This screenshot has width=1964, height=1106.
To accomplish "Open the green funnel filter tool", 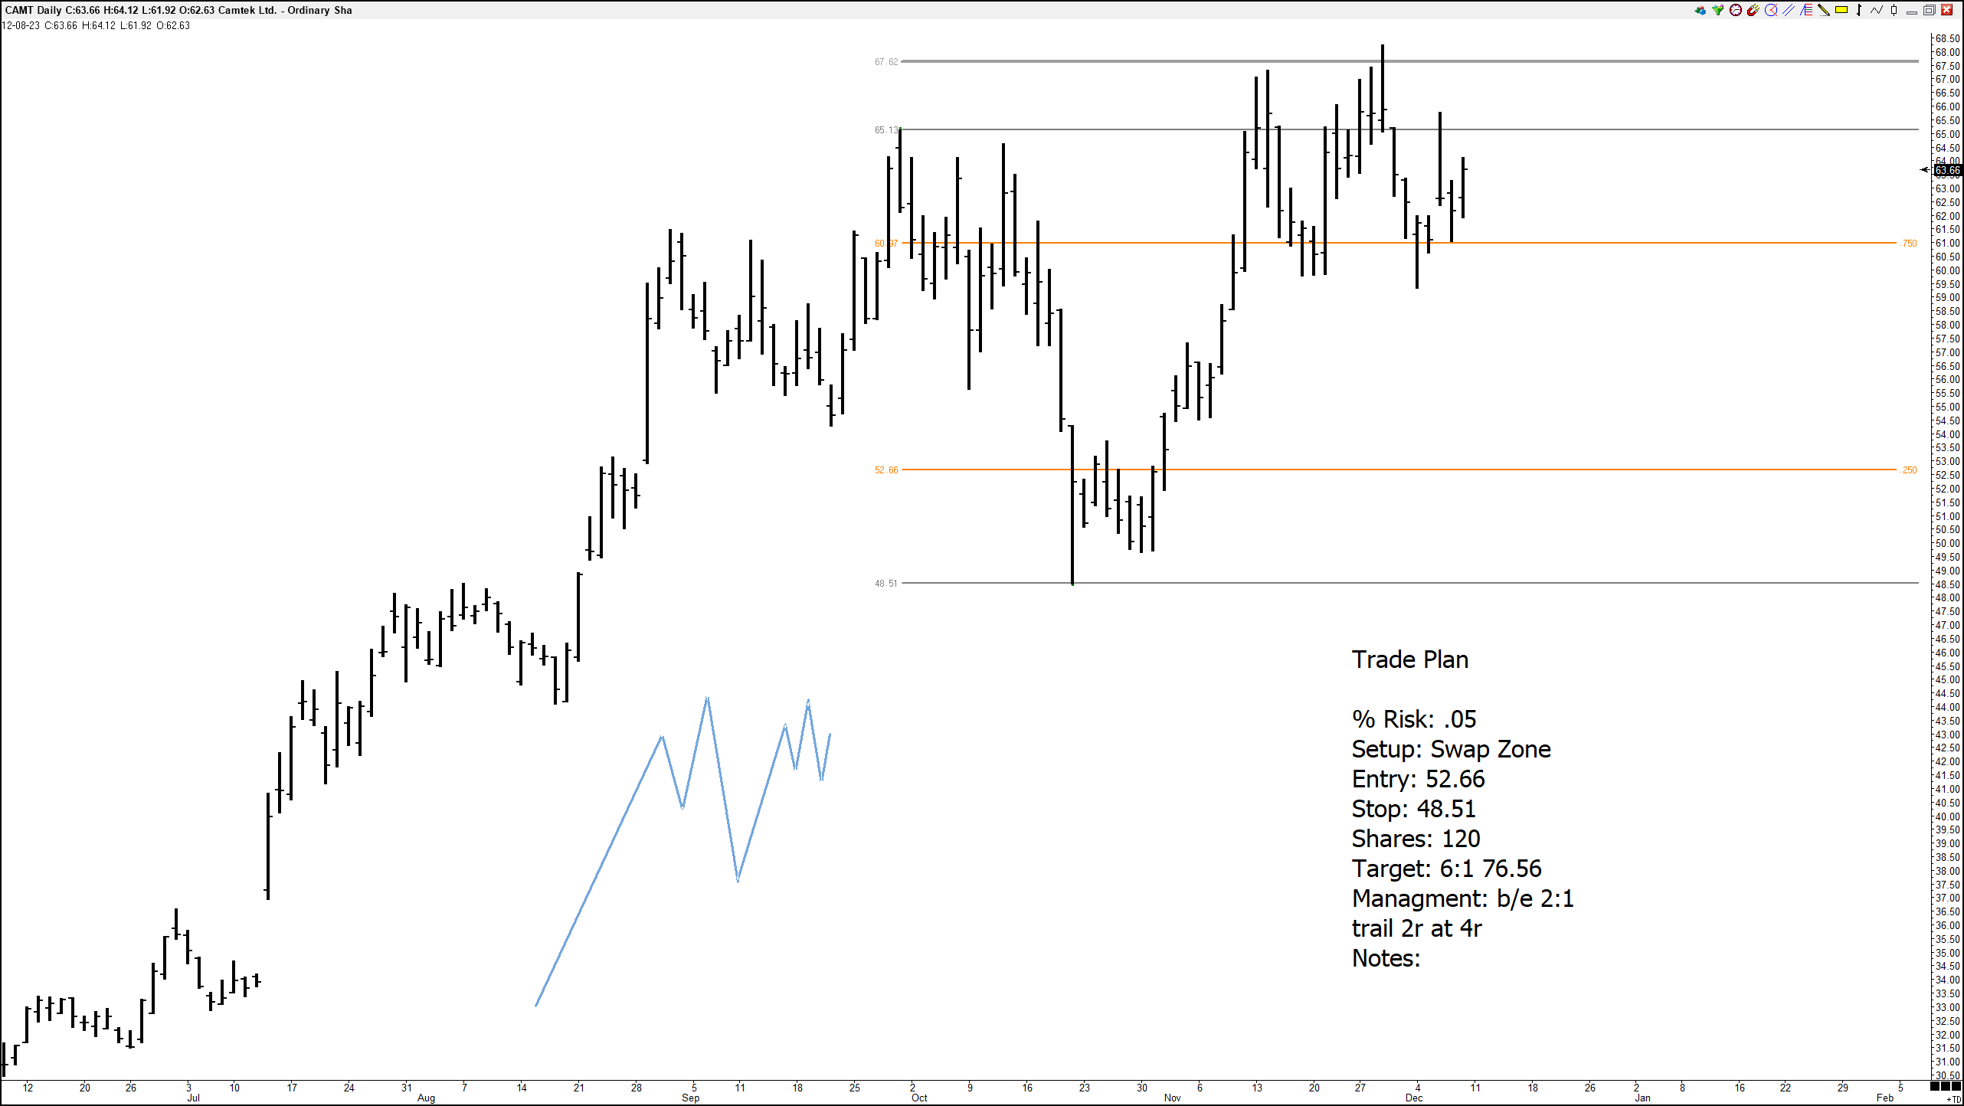I will pyautogui.click(x=1718, y=10).
